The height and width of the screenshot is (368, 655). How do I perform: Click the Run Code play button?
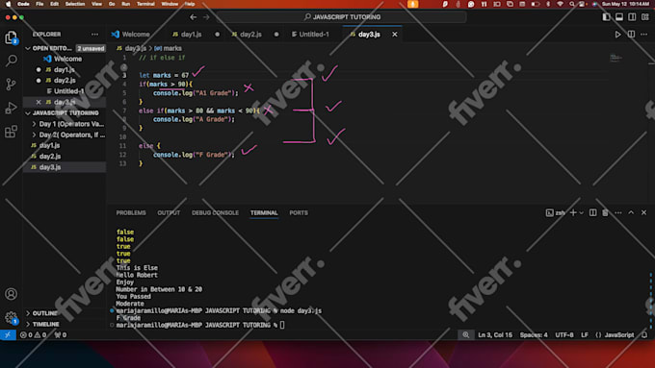[x=617, y=35]
